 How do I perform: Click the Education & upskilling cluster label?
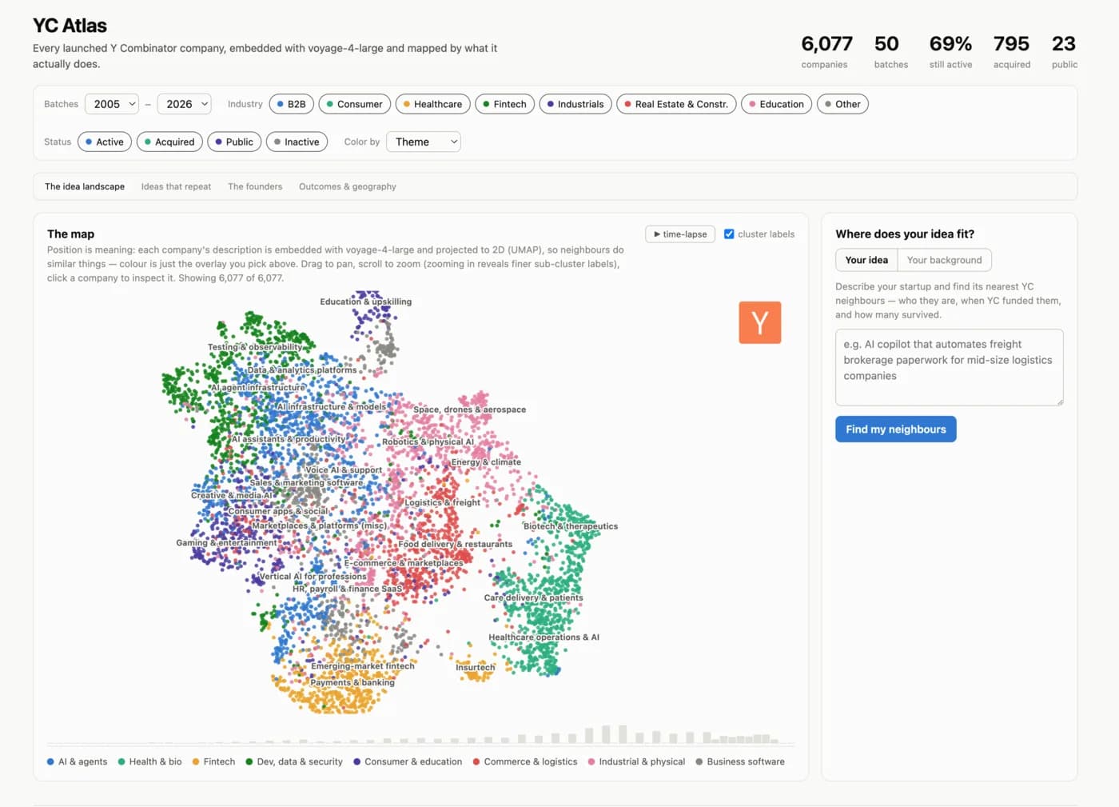(366, 302)
